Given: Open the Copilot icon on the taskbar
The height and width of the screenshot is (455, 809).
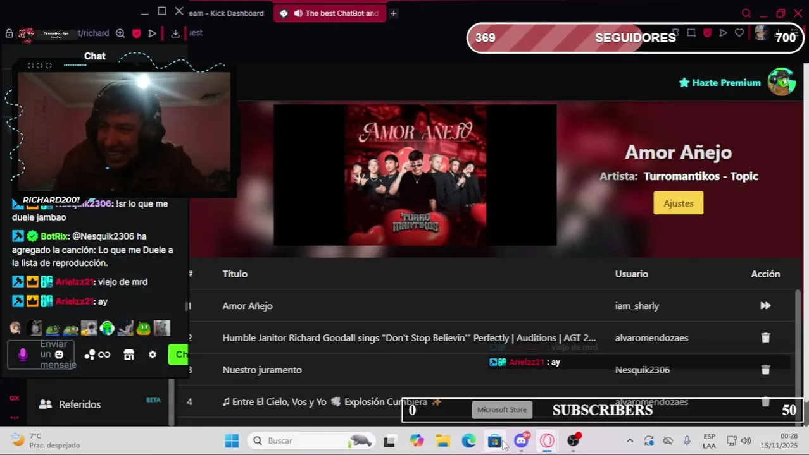Looking at the screenshot, I should click(x=417, y=441).
